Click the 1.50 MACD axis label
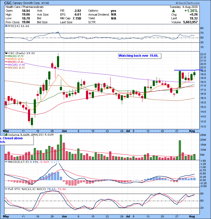The width and height of the screenshot is (211, 219). [x=203, y=161]
